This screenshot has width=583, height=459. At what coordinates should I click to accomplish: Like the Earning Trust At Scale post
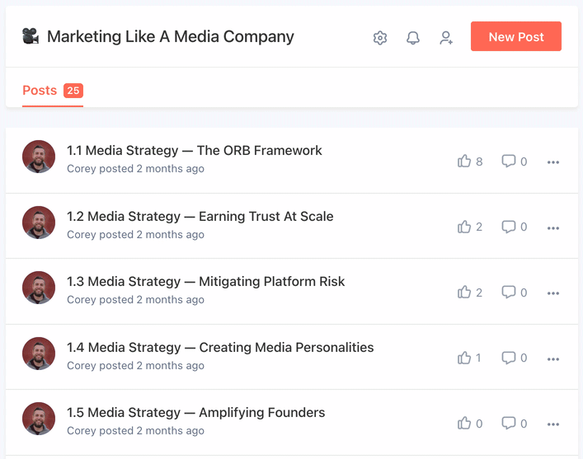pyautogui.click(x=464, y=227)
